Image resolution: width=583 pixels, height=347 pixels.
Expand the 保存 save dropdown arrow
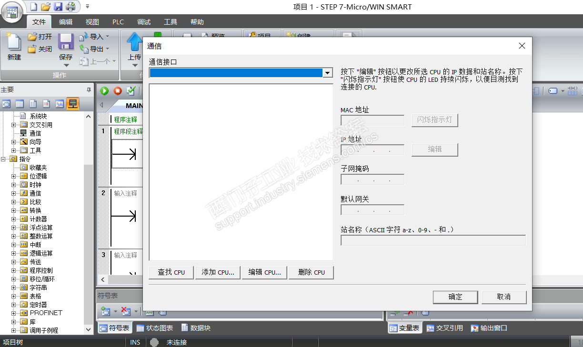click(x=66, y=65)
